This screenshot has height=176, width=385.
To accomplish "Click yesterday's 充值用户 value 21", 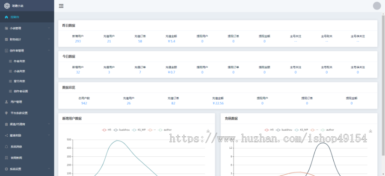I will pyautogui.click(x=109, y=41).
